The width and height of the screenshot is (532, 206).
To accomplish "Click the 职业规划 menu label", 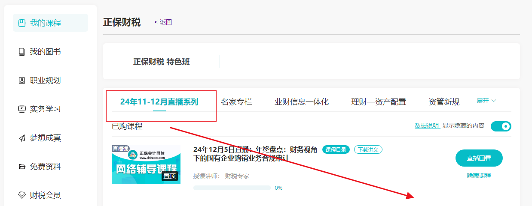I will (x=46, y=81).
